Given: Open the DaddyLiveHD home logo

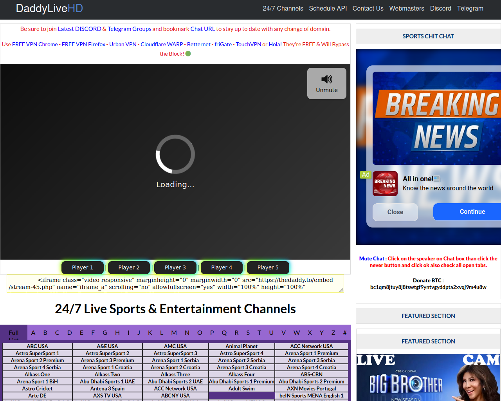Looking at the screenshot, I should coord(49,8).
